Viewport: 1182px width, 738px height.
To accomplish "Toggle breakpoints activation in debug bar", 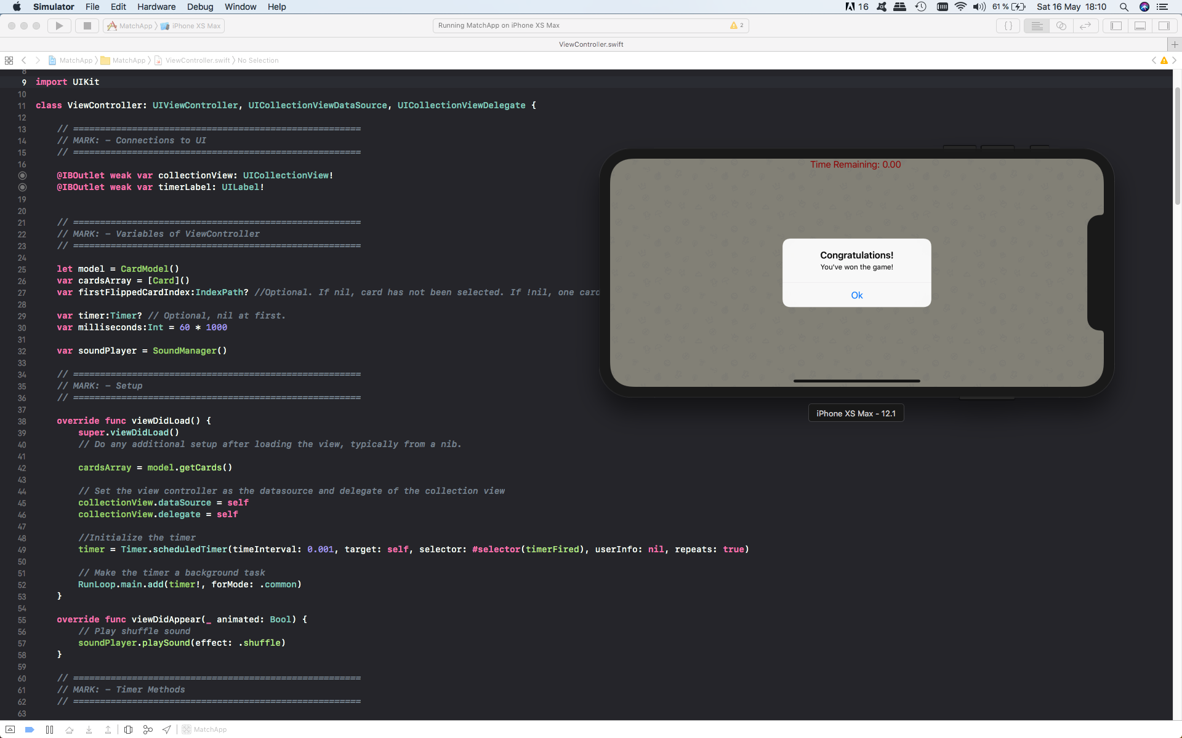I will (x=29, y=729).
